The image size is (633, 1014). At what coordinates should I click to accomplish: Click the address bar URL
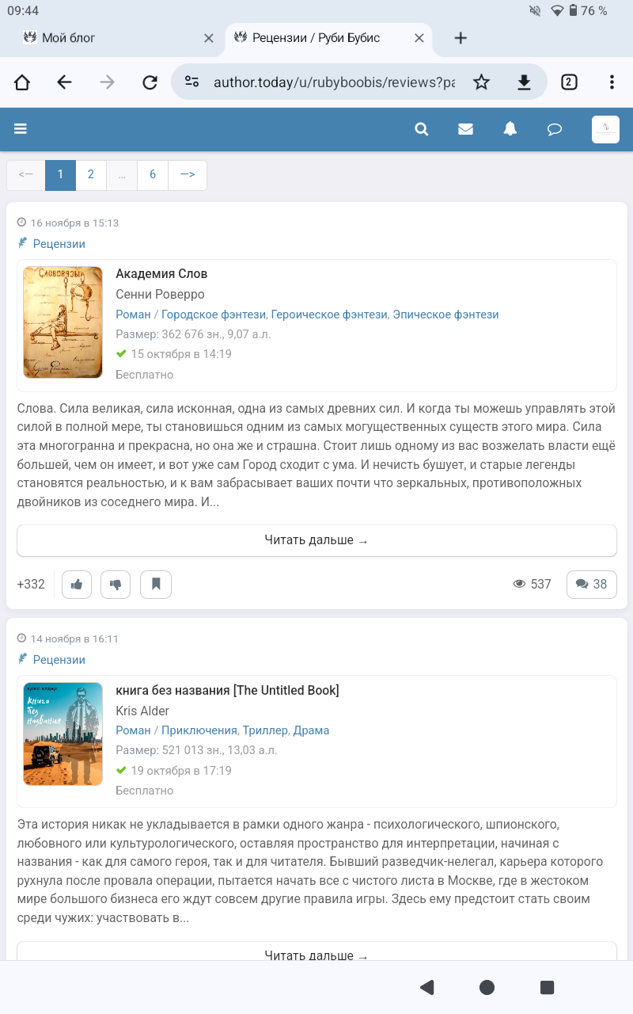(x=334, y=82)
